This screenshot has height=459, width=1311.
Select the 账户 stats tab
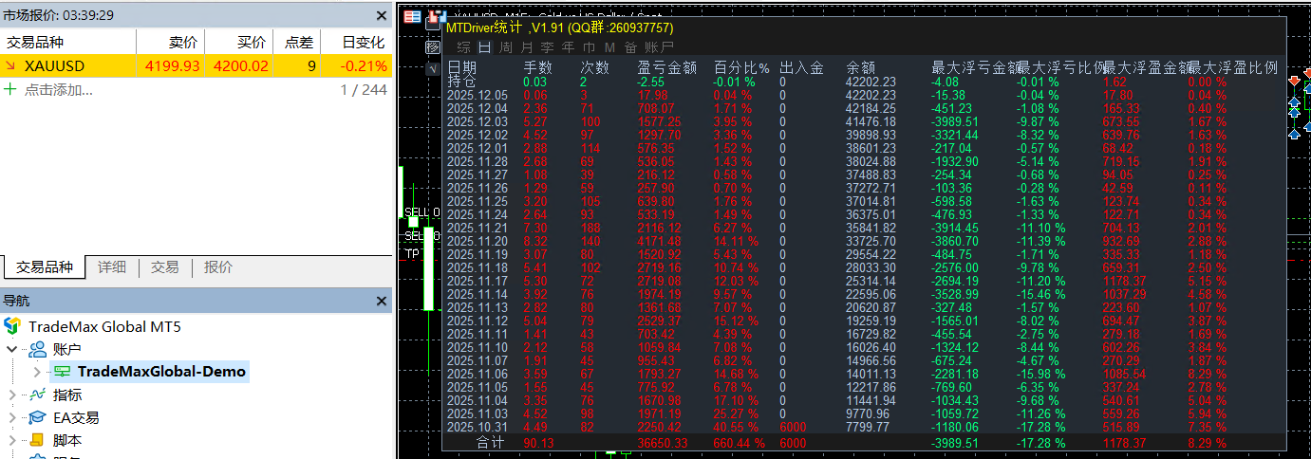tap(659, 47)
